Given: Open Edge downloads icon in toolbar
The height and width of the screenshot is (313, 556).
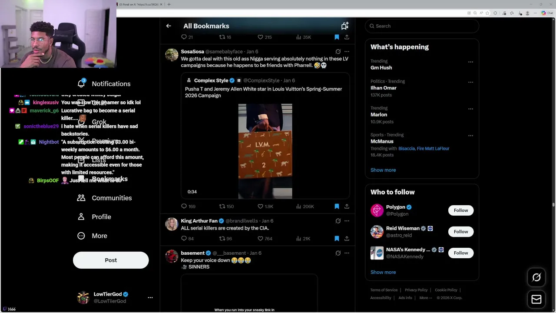Looking at the screenshot, I should tap(520, 13).
